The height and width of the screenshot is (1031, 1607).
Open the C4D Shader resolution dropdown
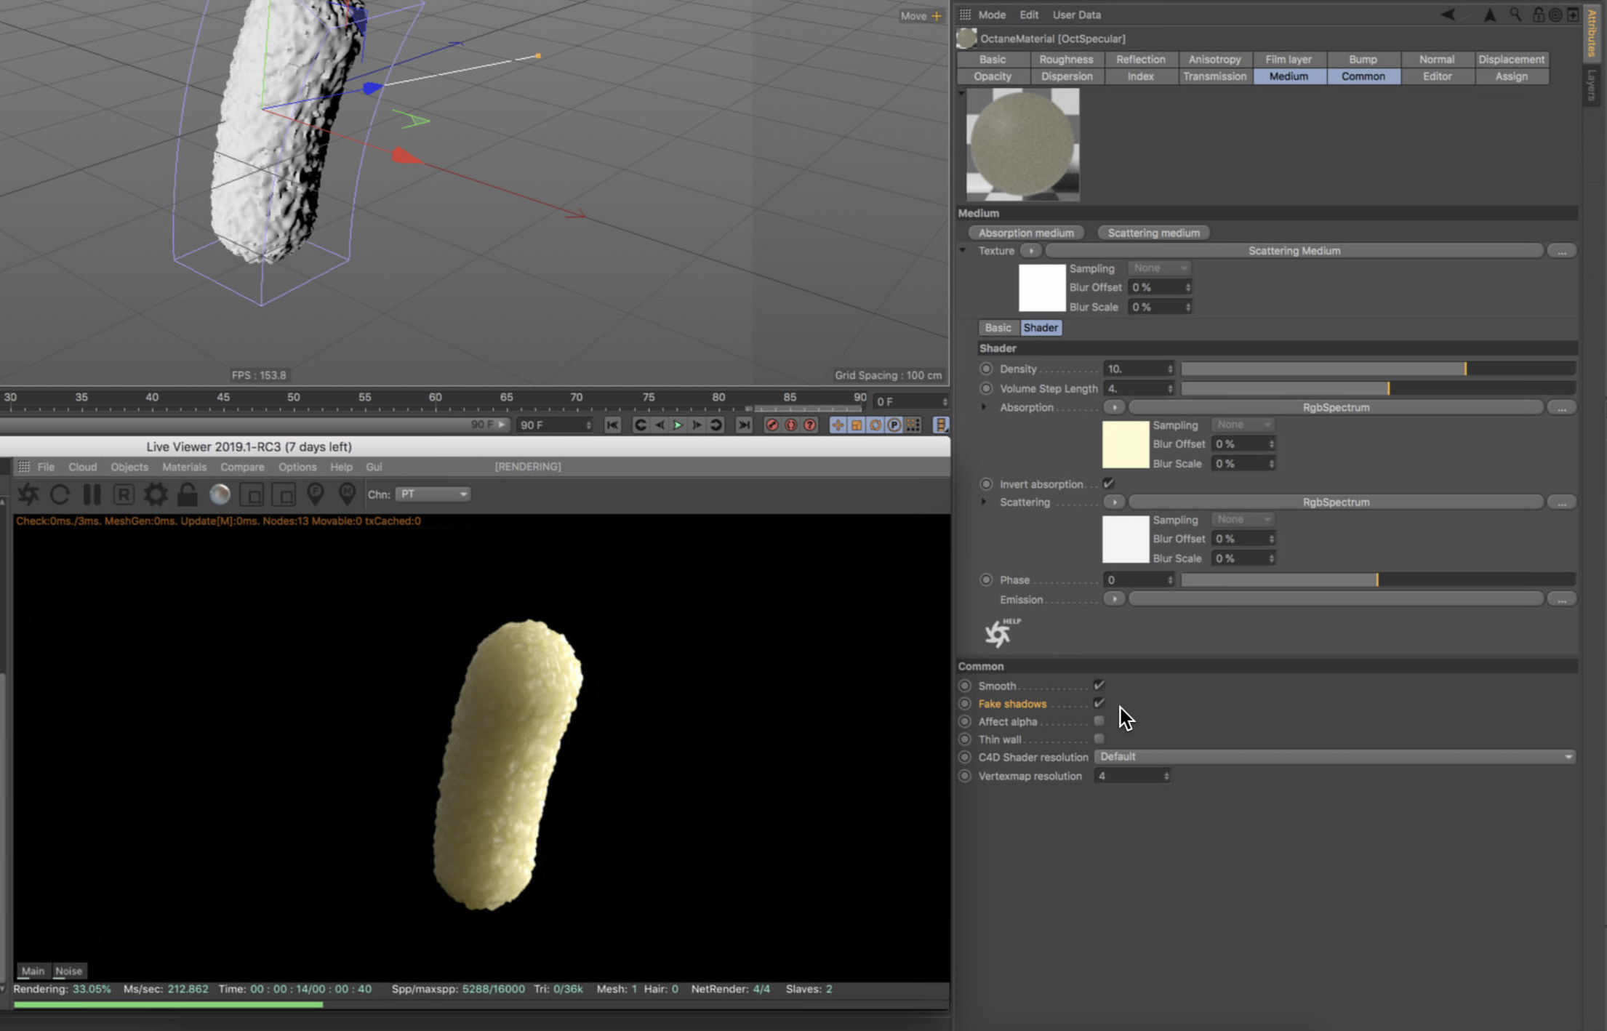pyautogui.click(x=1334, y=757)
